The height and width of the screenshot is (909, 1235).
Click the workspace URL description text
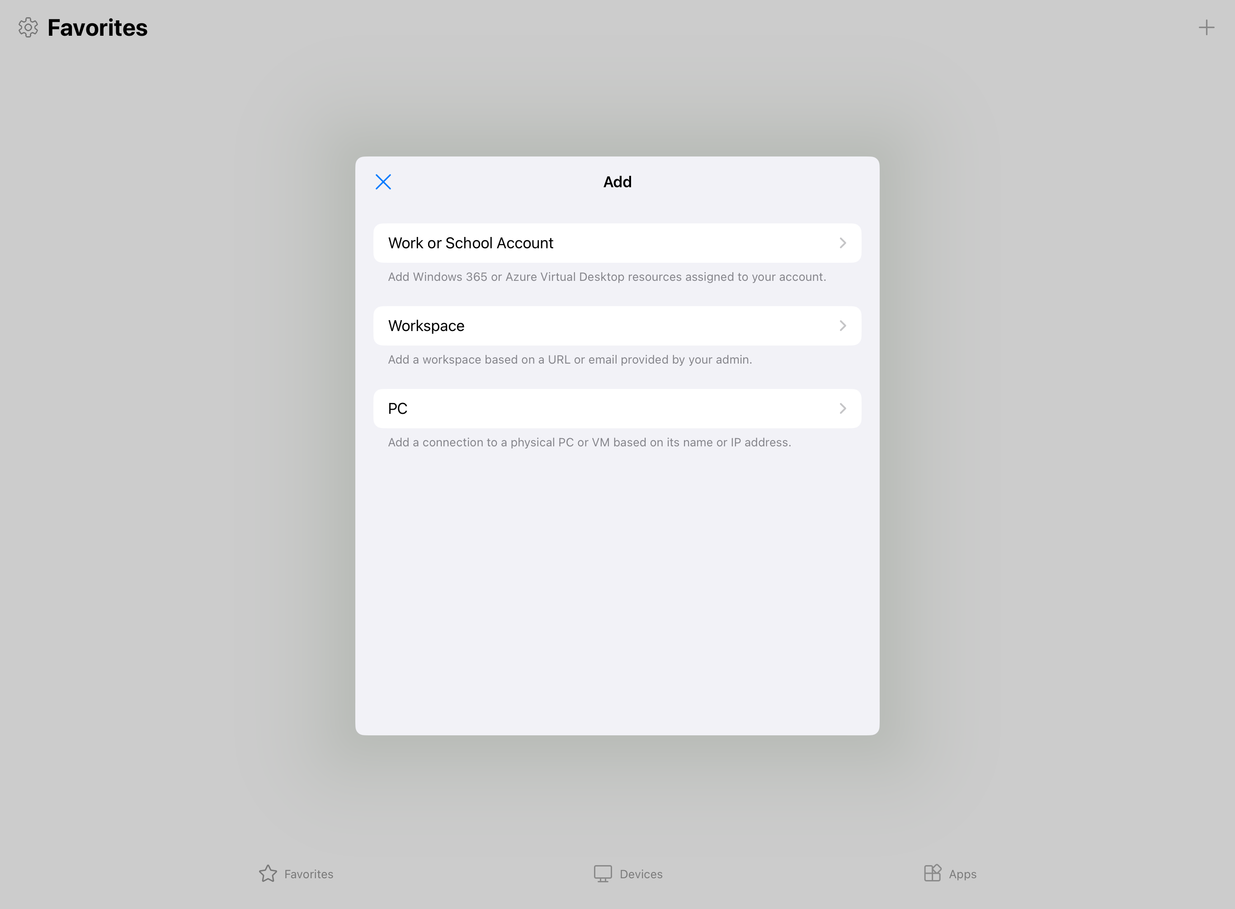[x=570, y=360]
